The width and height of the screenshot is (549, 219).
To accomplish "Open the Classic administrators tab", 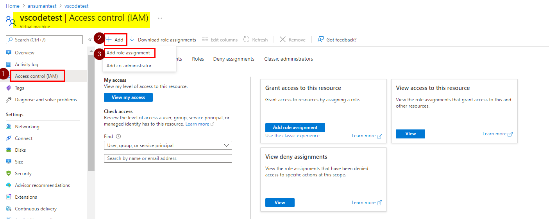I will point(288,59).
